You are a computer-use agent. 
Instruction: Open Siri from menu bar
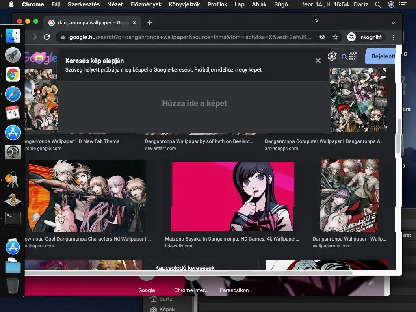[x=391, y=4]
